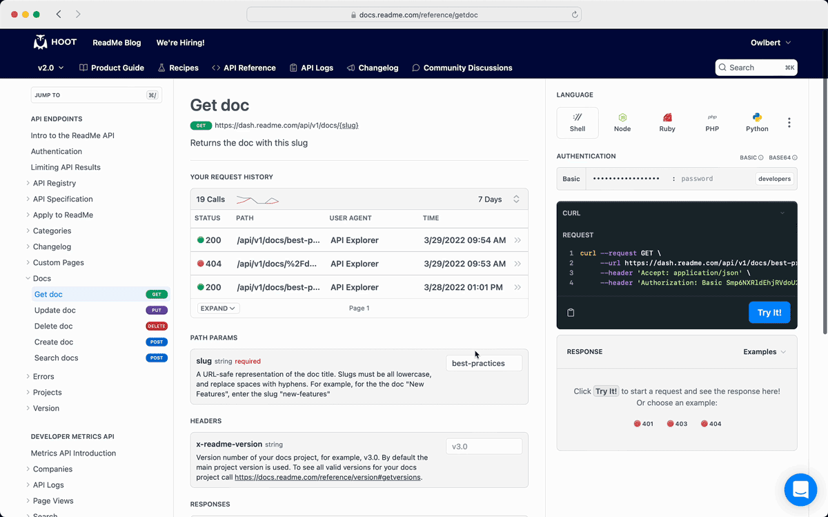Expand Apply to ReadMe section
The height and width of the screenshot is (517, 828).
[61, 215]
